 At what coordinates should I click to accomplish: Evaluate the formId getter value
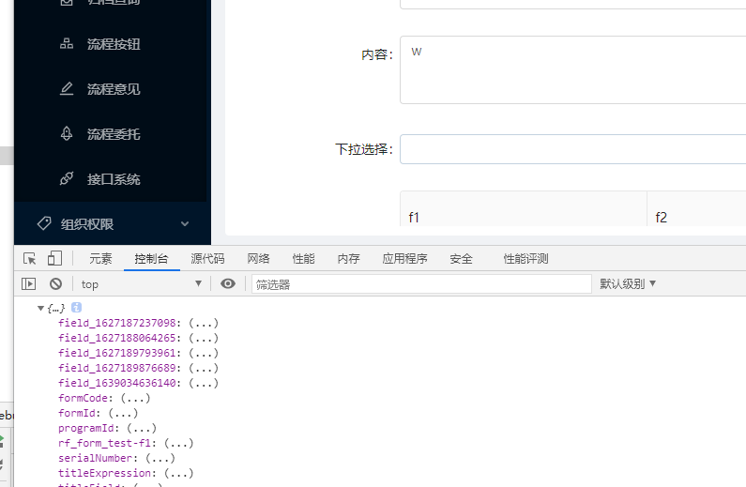(x=123, y=413)
